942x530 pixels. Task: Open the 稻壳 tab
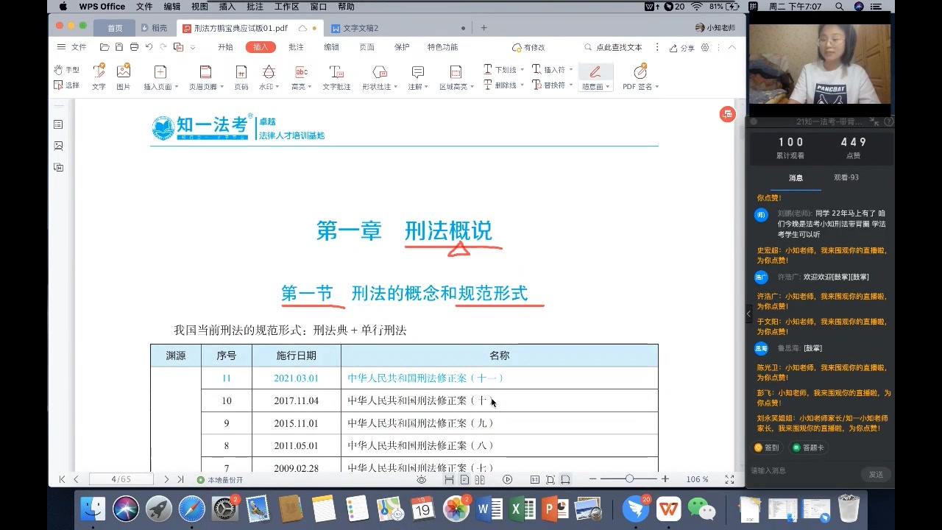[x=155, y=28]
